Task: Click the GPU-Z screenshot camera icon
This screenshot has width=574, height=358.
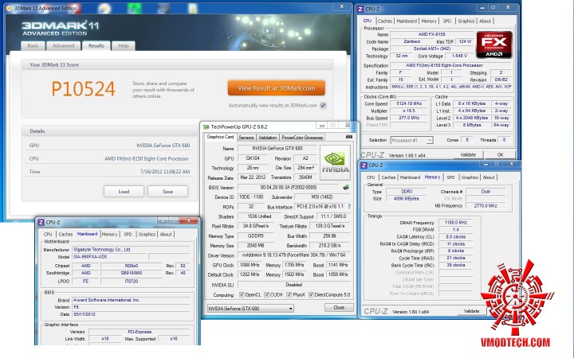Action: (349, 137)
